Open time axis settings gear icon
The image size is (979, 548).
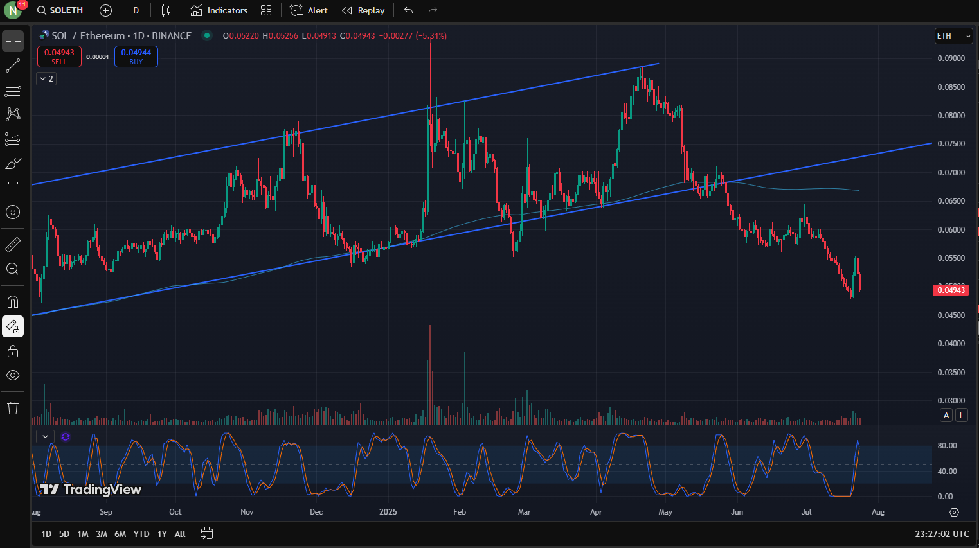click(x=955, y=512)
